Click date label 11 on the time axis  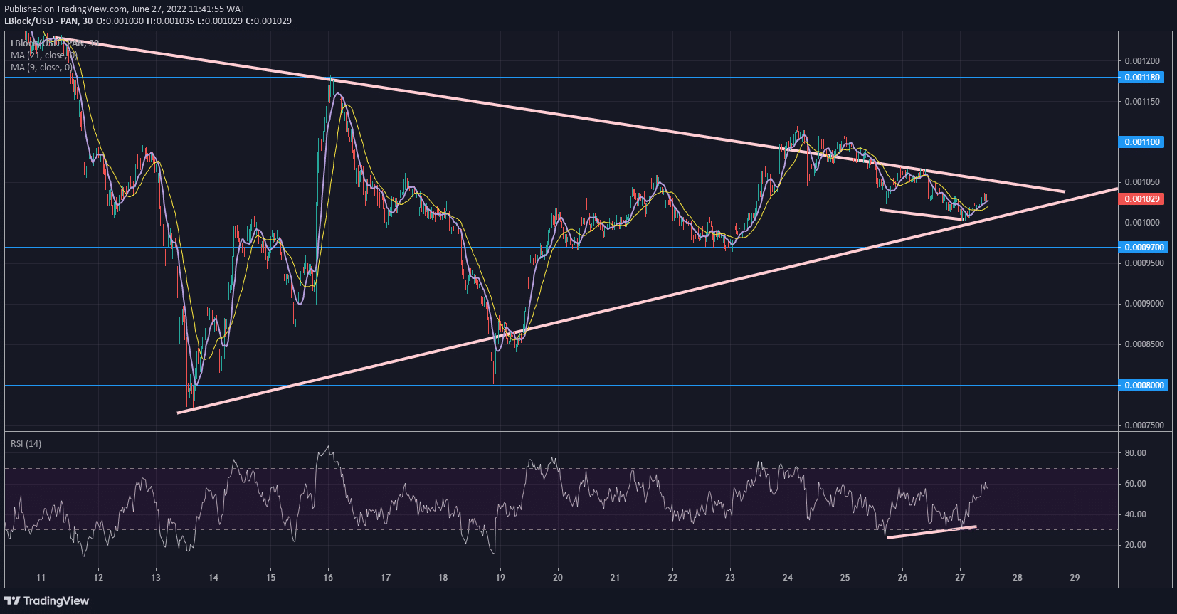[41, 578]
